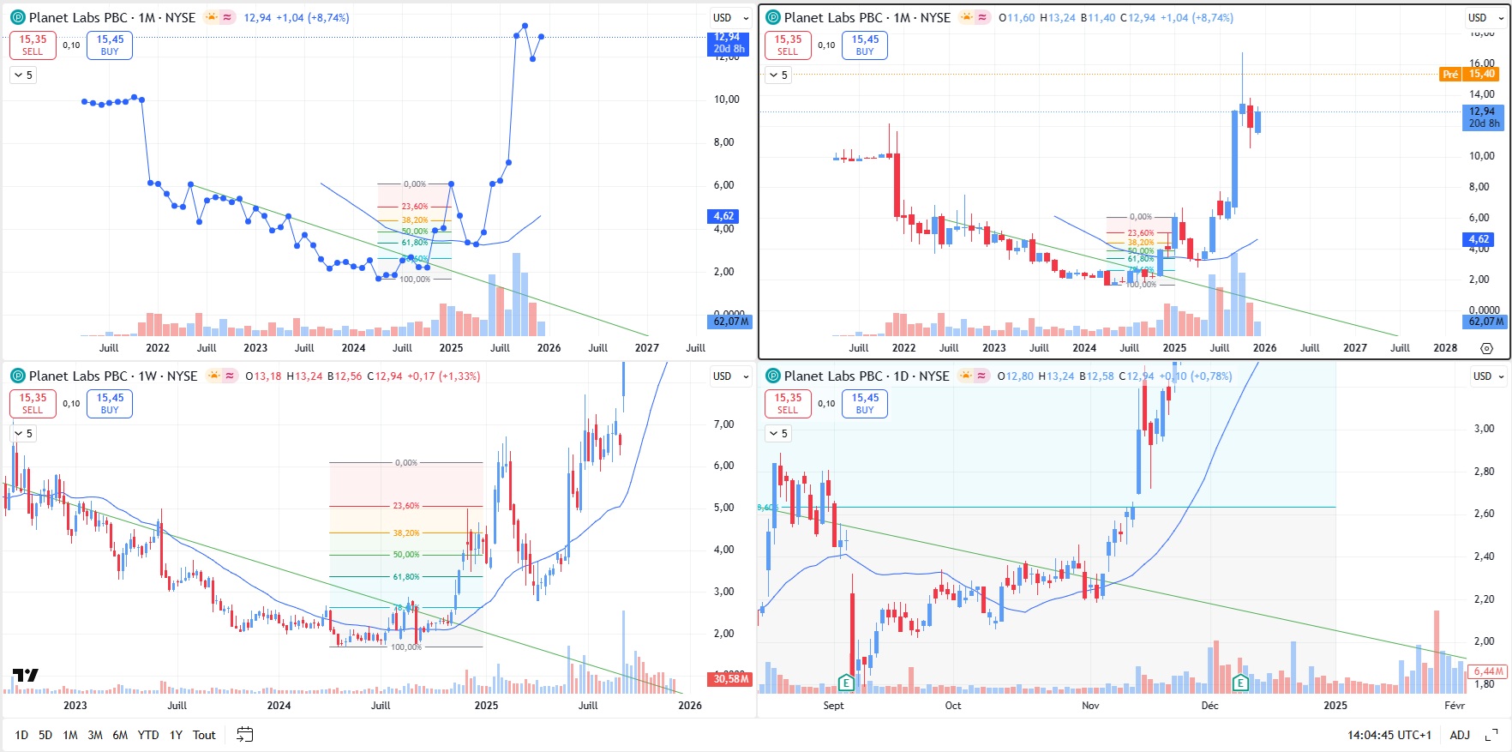Click 61,80% Fibonacci level label in 1W chart
1512x752 pixels.
click(x=406, y=577)
